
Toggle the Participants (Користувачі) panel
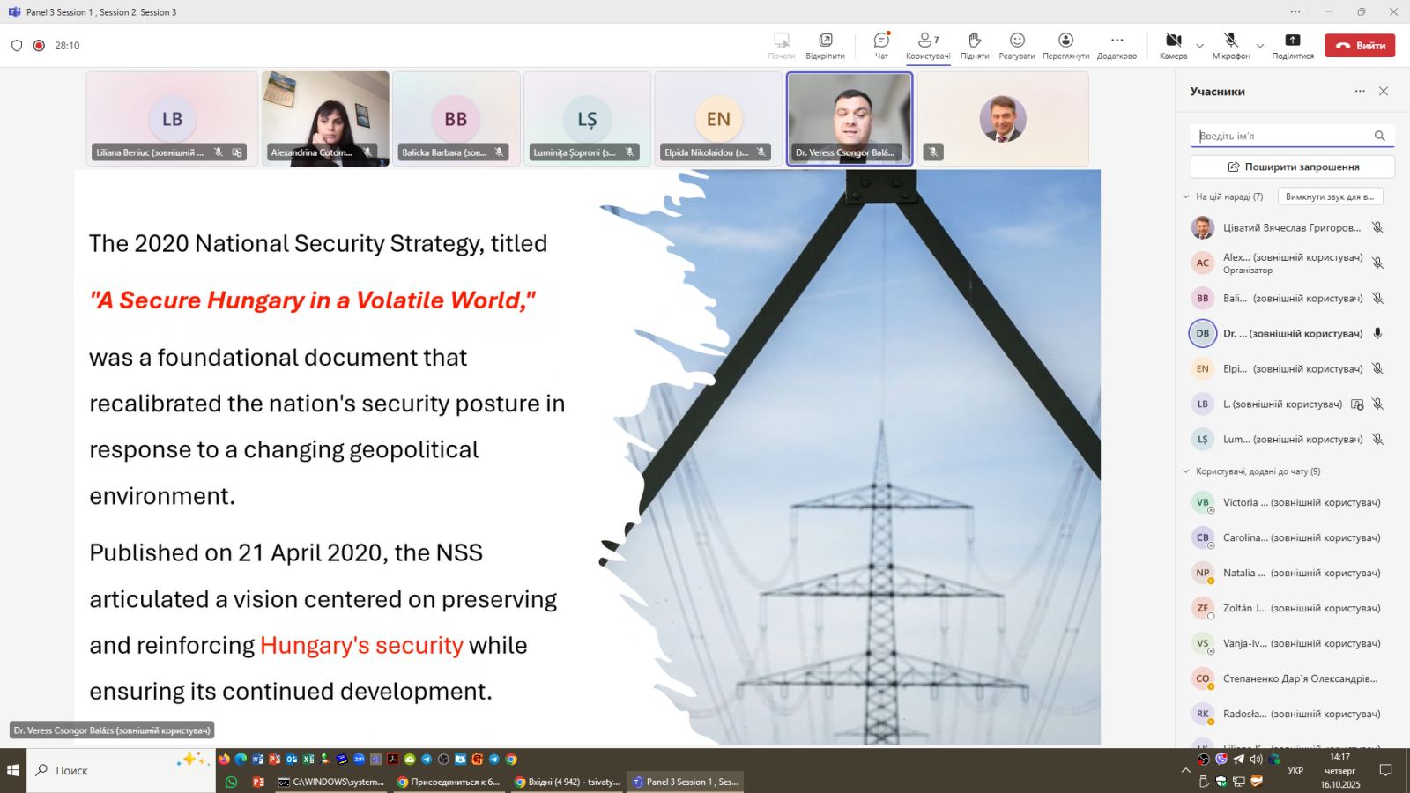pos(927,41)
